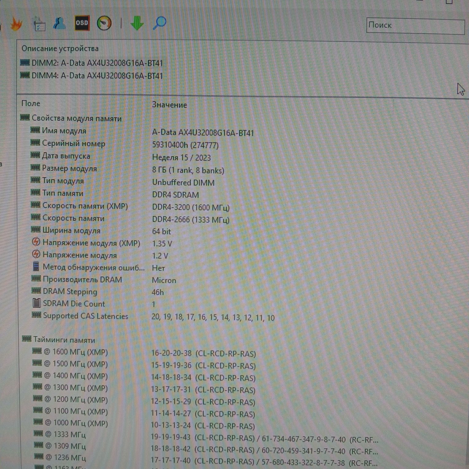Screen dimensions: 469x469
Task: Select the Unbuffered DIMM value
Action: pyautogui.click(x=183, y=183)
